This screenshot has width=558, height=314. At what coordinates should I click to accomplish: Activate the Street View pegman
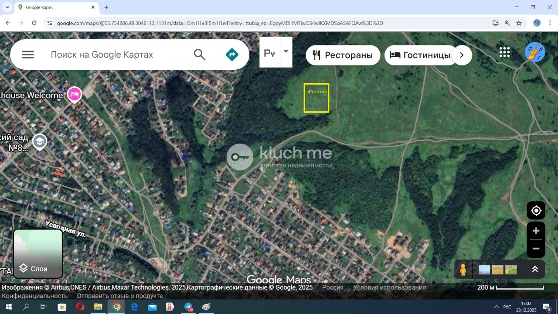(463, 270)
